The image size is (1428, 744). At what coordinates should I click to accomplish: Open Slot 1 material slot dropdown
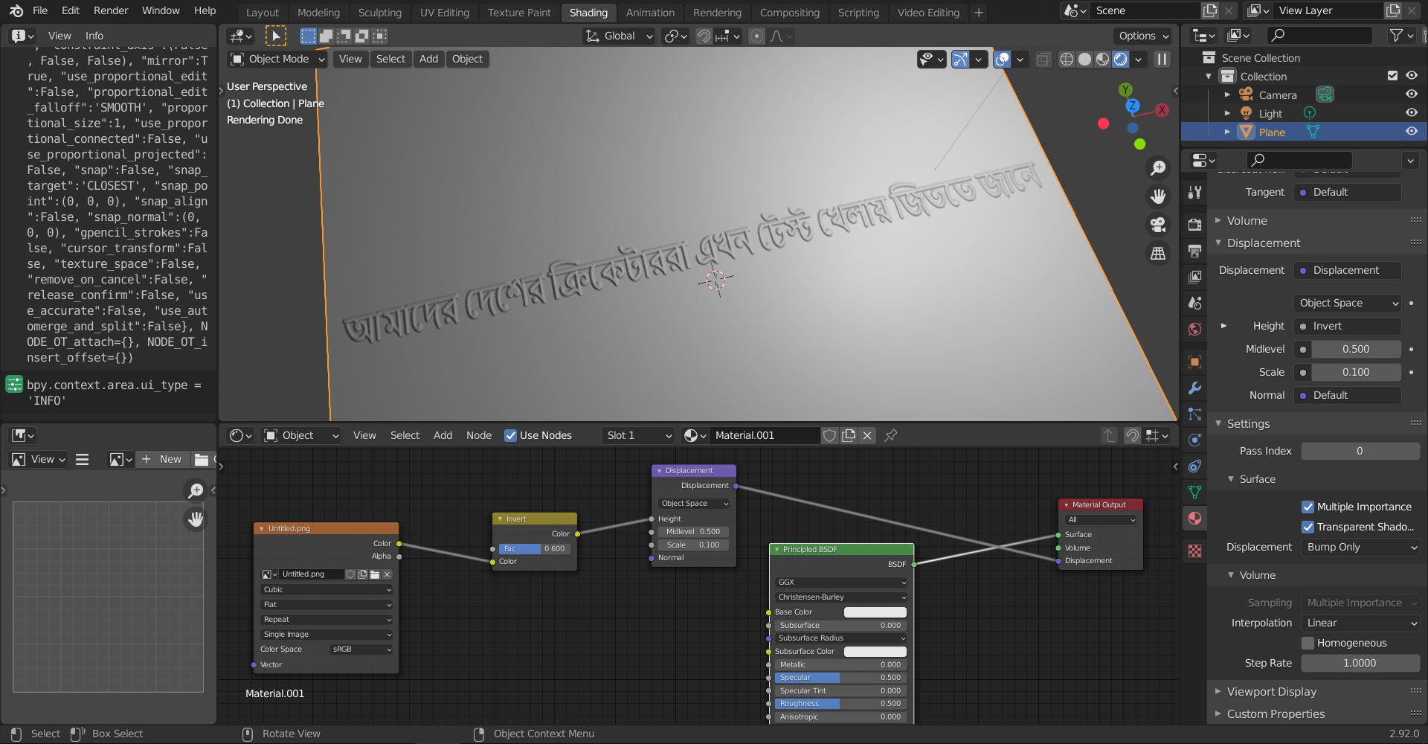pos(638,435)
